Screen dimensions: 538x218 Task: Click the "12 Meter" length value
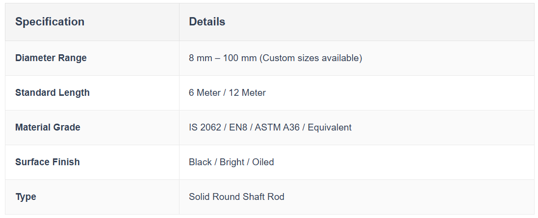(247, 93)
